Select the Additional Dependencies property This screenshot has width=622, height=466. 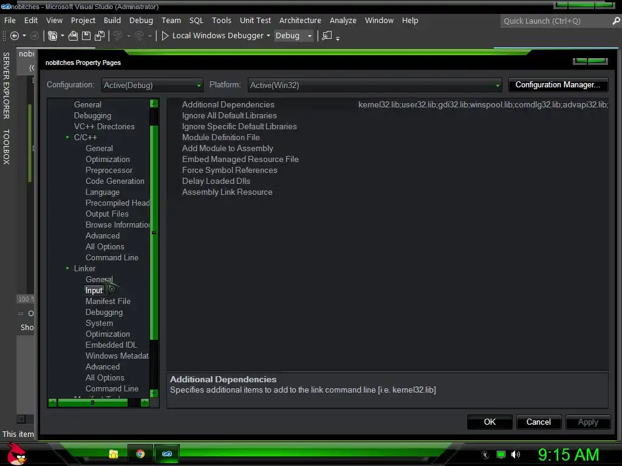228,104
